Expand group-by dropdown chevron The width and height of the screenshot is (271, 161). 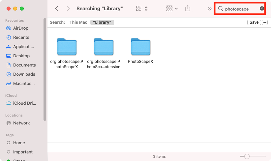tap(176, 9)
